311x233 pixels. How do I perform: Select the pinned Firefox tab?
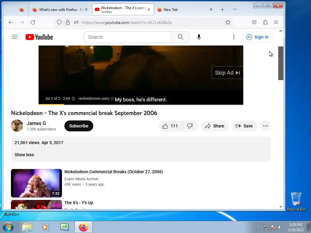tap(22, 9)
